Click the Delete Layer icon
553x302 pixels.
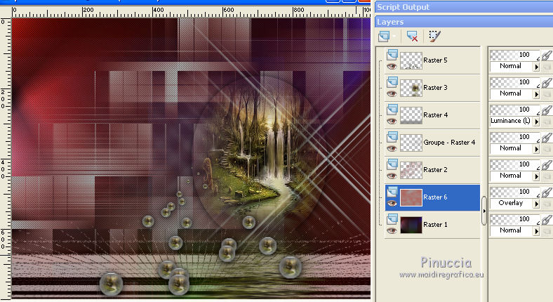tap(412, 36)
